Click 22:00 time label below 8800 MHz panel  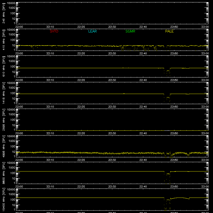(19, 187)
